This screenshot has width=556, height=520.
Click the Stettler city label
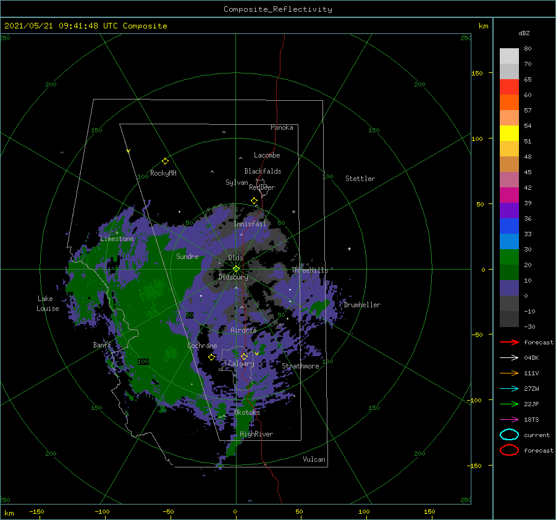click(360, 179)
